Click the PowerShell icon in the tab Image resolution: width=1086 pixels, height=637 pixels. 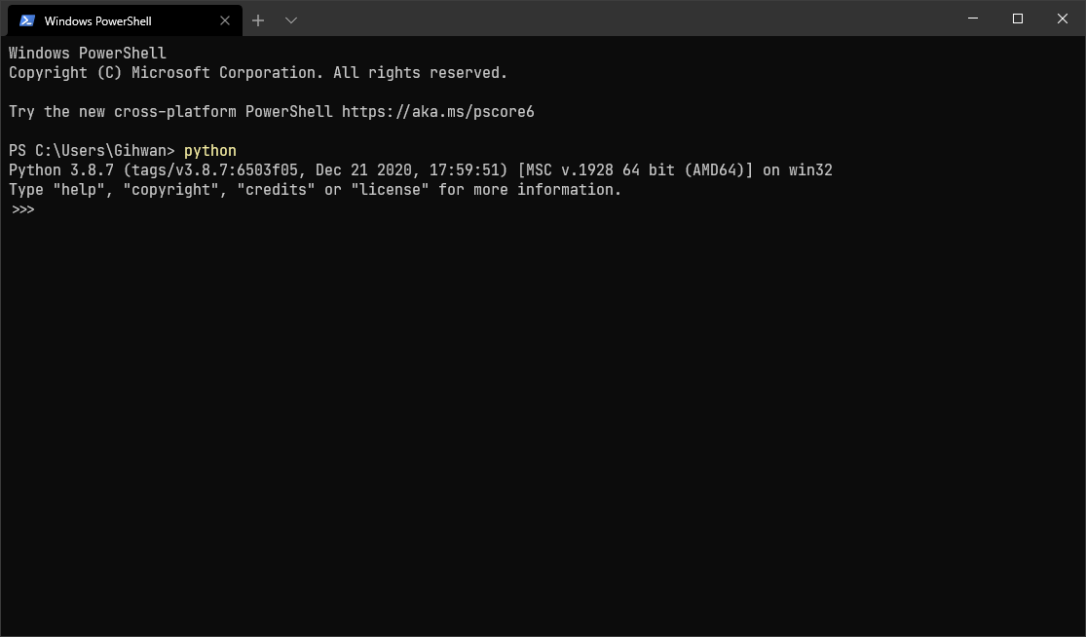pos(27,20)
